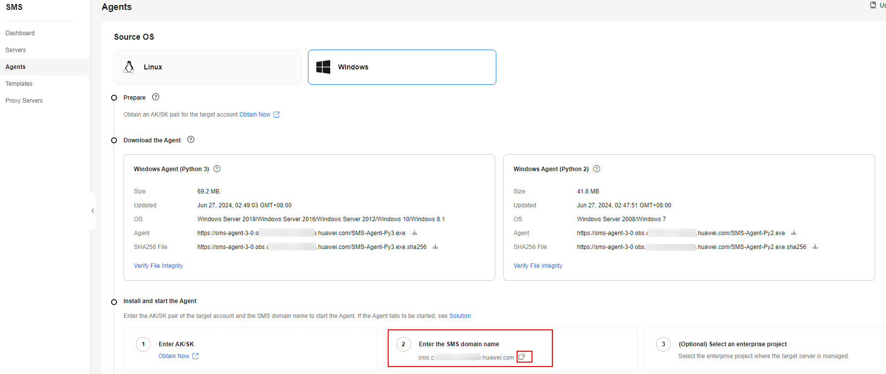Click the Python 2 agent exe URL
Screen dimensions: 886x374
681,233
